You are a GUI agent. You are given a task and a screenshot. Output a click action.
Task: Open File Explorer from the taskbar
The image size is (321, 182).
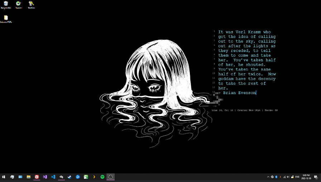tap(28, 177)
